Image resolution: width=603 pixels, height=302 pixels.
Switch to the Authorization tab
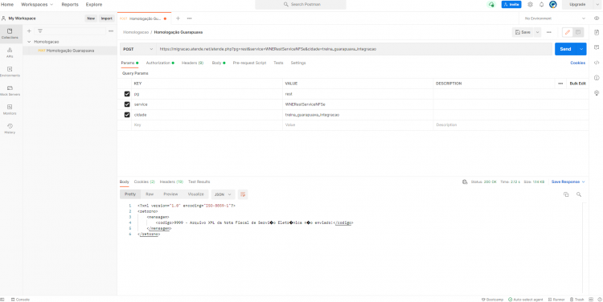click(160, 63)
